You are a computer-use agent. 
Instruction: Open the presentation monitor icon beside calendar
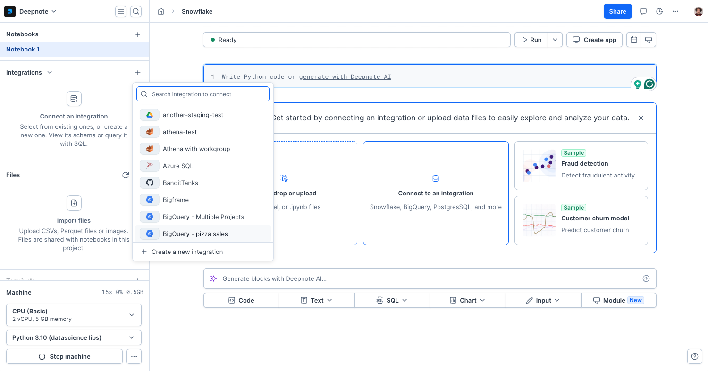(x=649, y=40)
